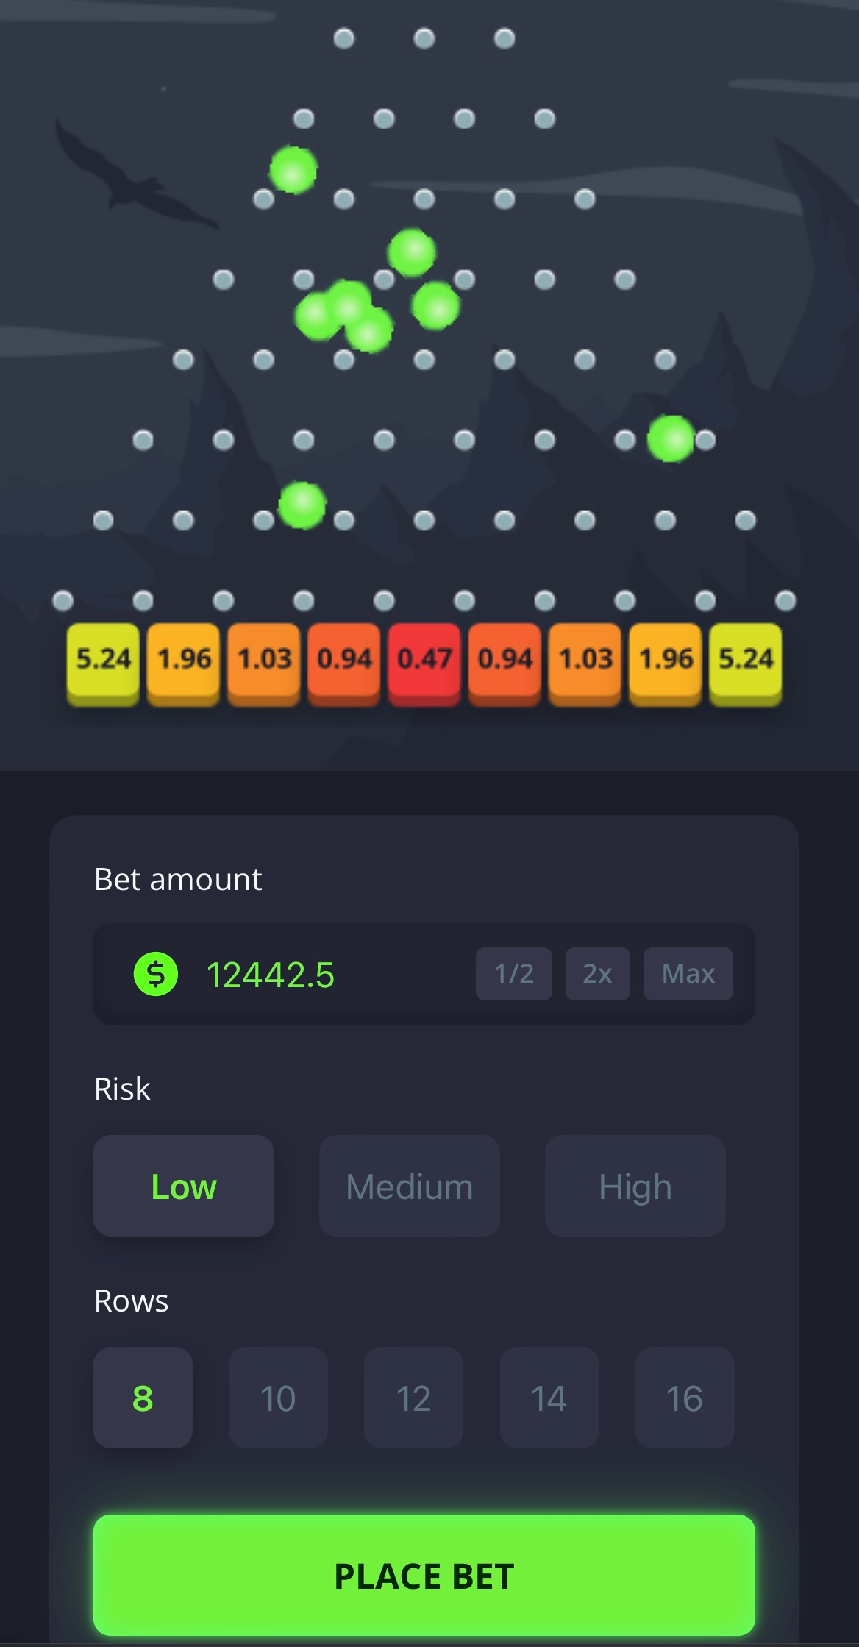Screen dimensions: 859x1647
Task: Select the 14 rows option
Action: pos(549,1397)
